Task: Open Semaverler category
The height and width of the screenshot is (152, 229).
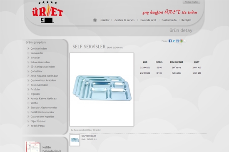Action: tap(37, 53)
